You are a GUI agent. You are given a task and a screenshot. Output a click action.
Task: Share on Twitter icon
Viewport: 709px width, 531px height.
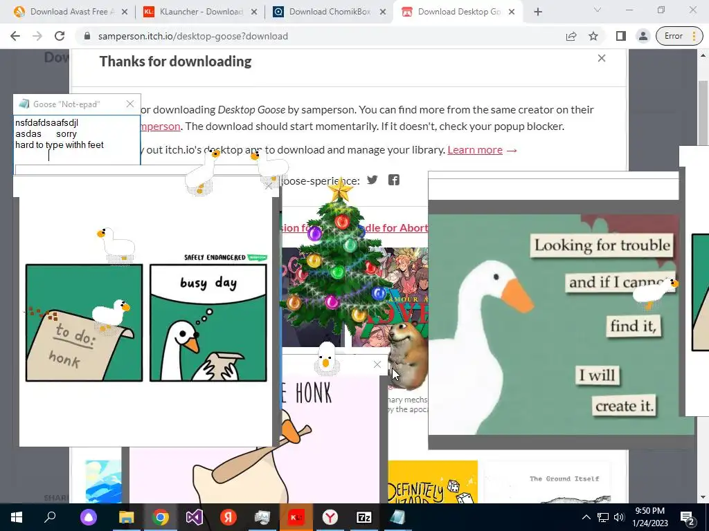pyautogui.click(x=372, y=180)
